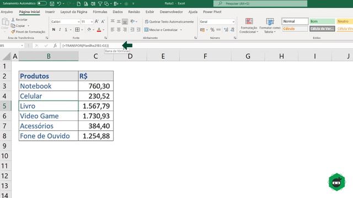
Task: Open Formatação Condicional menu
Action: point(249,26)
